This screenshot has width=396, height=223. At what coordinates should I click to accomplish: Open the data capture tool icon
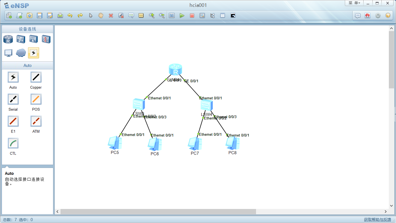(x=202, y=16)
